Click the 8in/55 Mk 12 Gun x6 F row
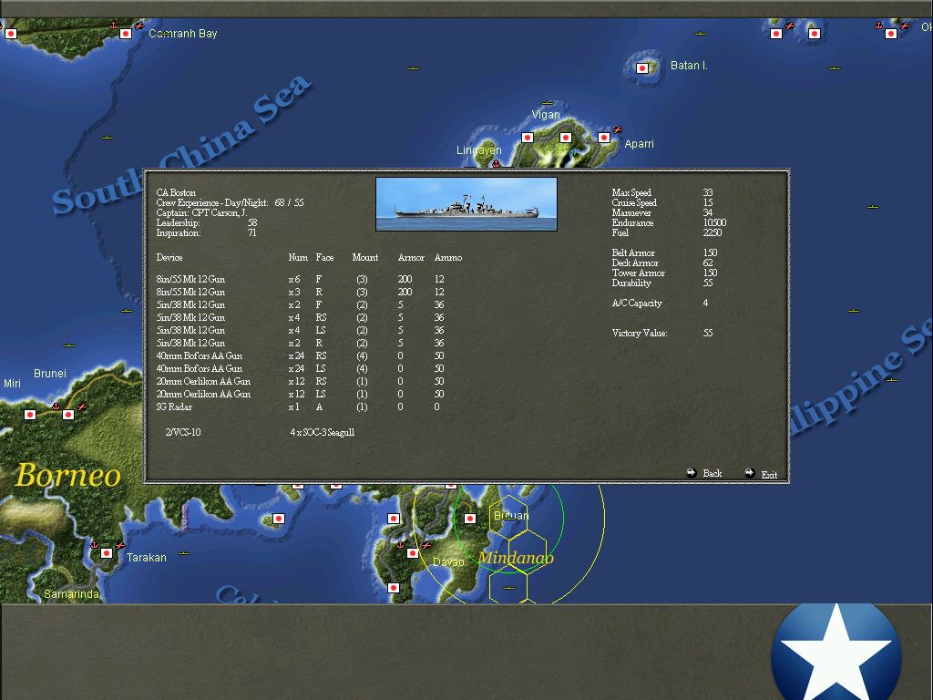 [301, 279]
